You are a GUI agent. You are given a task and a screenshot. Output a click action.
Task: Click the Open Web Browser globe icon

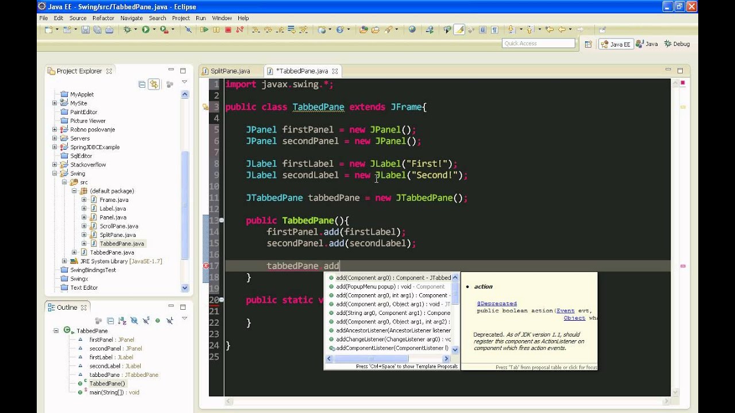(412, 30)
